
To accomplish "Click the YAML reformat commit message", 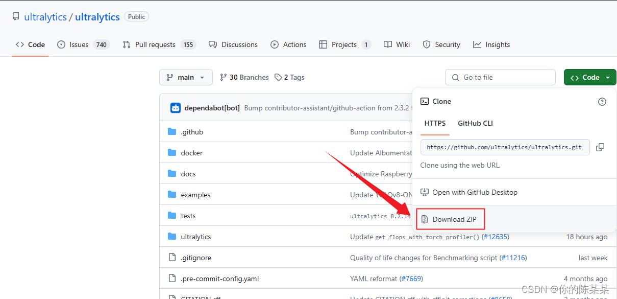I will [374, 279].
